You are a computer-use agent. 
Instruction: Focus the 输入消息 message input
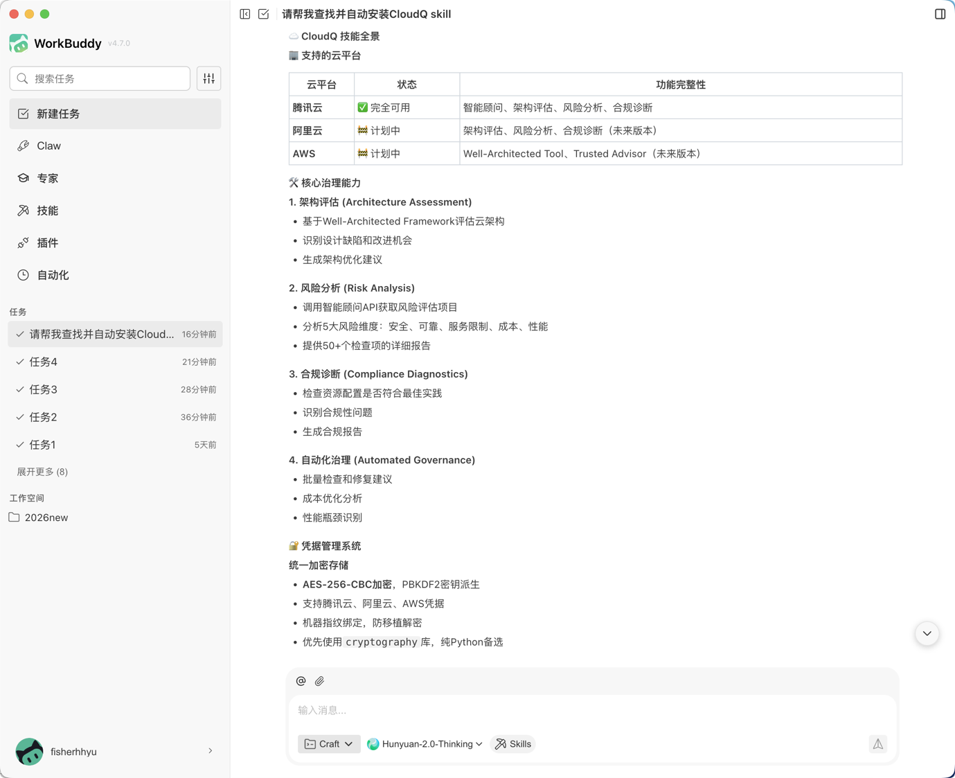coord(592,710)
